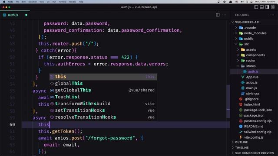Click the public folder icon
Screen dimensions: 278x156
pyautogui.click(x=241, y=39)
